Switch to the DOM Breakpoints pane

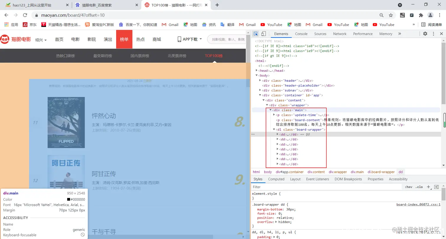pyautogui.click(x=348, y=179)
